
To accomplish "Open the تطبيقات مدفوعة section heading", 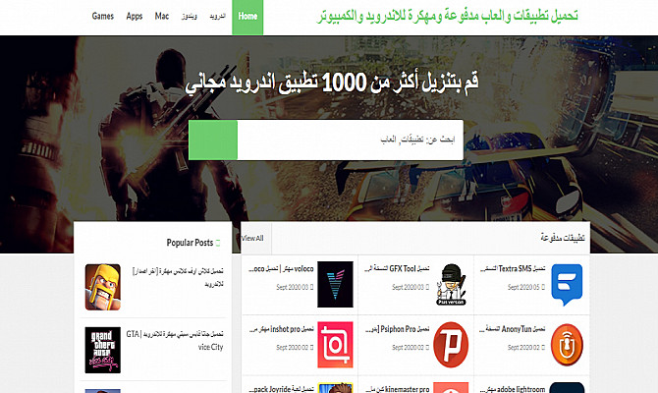I will [563, 238].
